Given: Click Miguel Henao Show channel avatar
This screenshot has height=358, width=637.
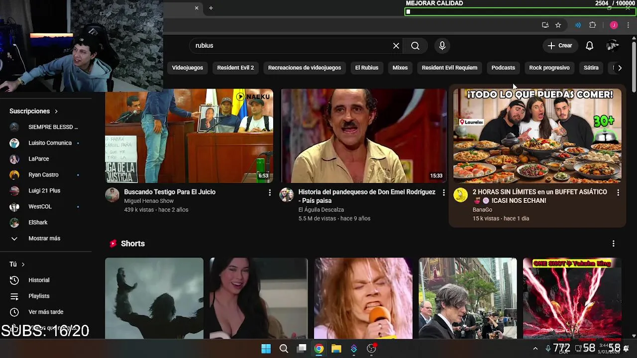Looking at the screenshot, I should (x=112, y=195).
